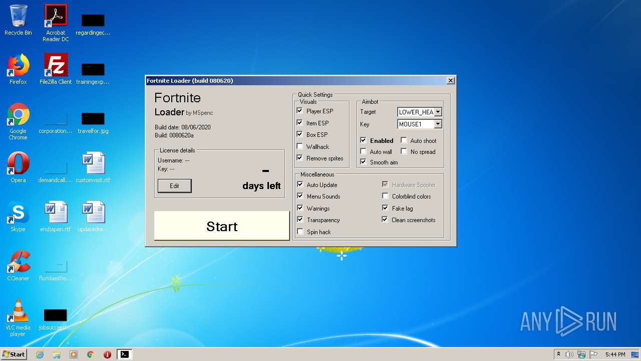Open the Windows Start menu
Viewport: 641px width, 361px height.
click(14, 354)
